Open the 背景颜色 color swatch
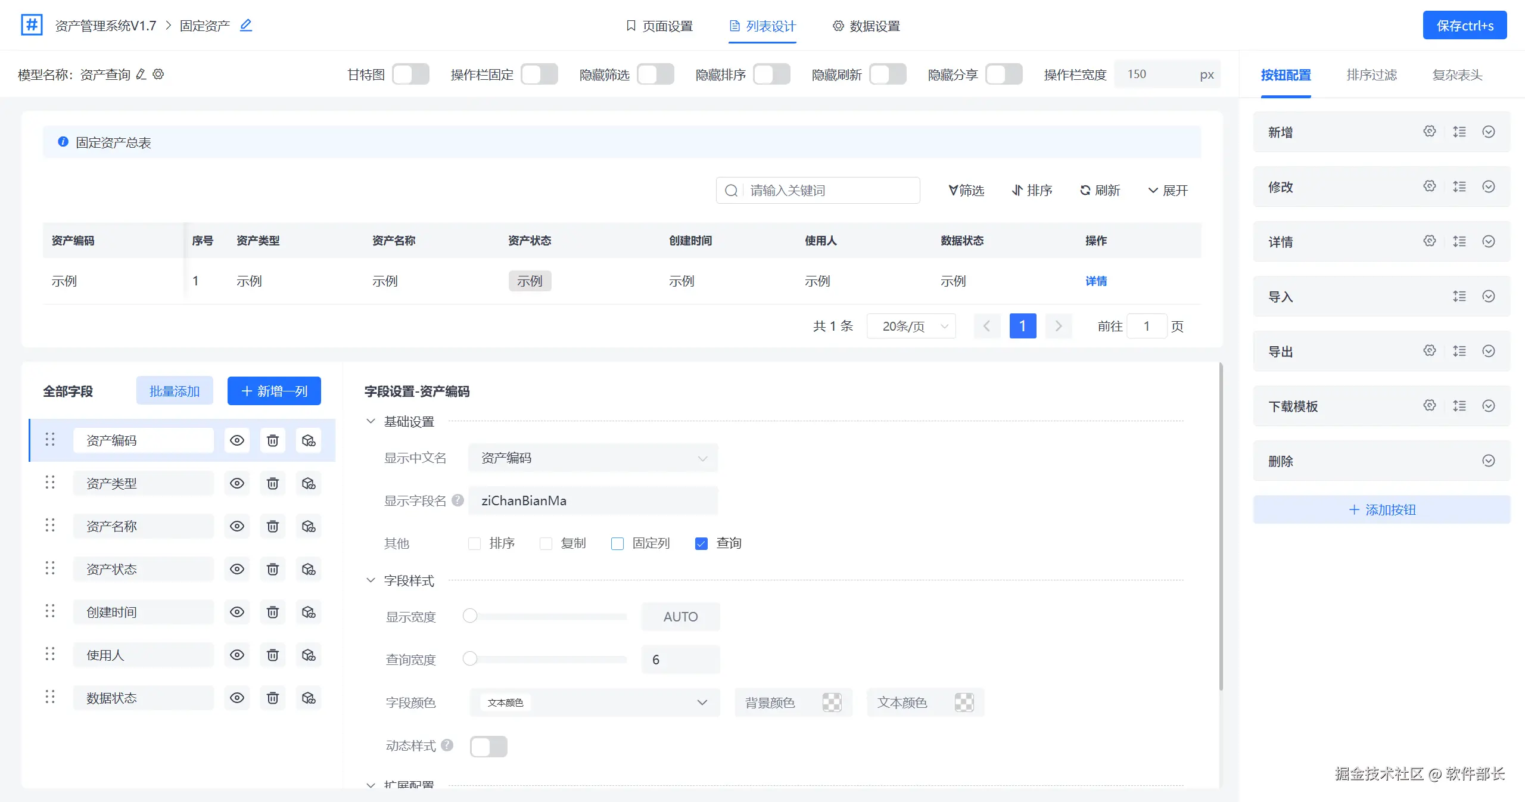Screen dimensions: 1525x802 (832, 702)
